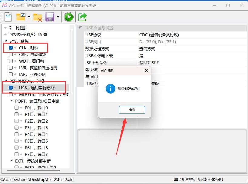The image size is (248, 184).
Task: Check the P4口 端口4 checkbox
Action: (16, 134)
